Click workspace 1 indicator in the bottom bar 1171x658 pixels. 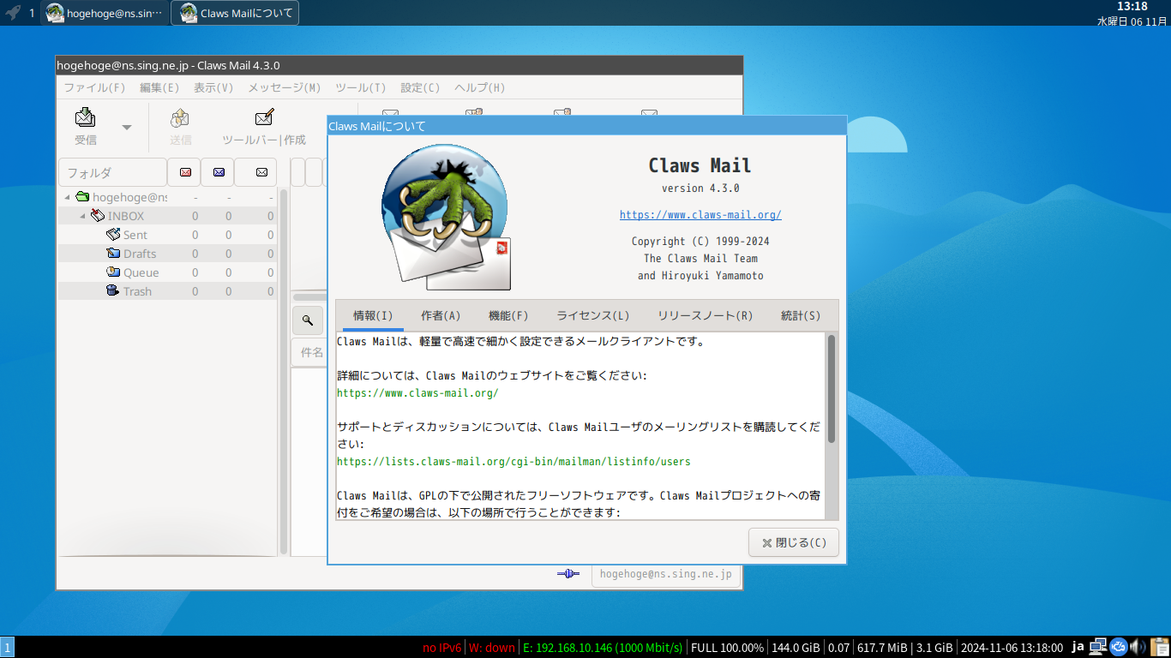(x=7, y=648)
